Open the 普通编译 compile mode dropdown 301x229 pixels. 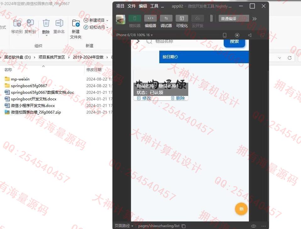pyautogui.click(x=234, y=19)
